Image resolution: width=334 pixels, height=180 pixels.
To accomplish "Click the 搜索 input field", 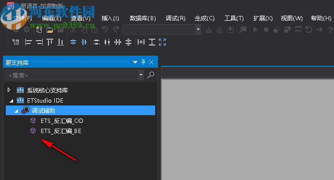I will [x=72, y=75].
